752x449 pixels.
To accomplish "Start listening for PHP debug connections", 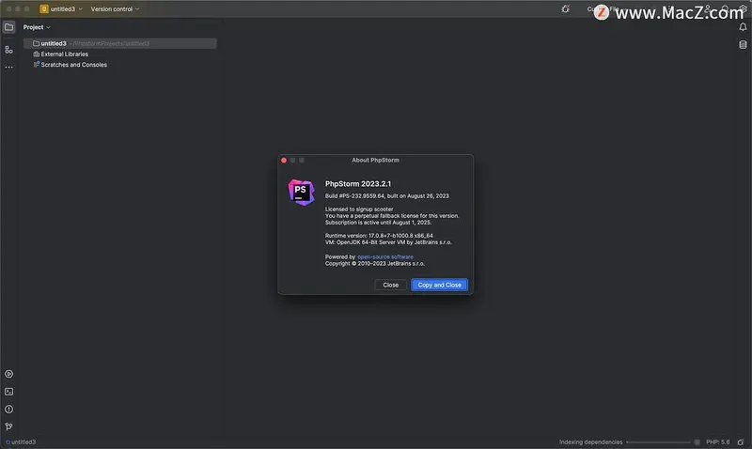I will tap(566, 8).
